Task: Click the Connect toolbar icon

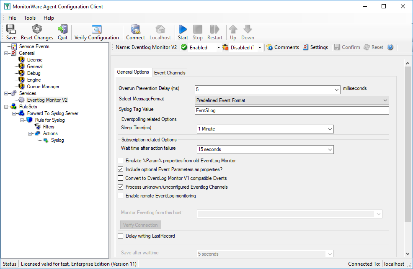Action: [135, 32]
